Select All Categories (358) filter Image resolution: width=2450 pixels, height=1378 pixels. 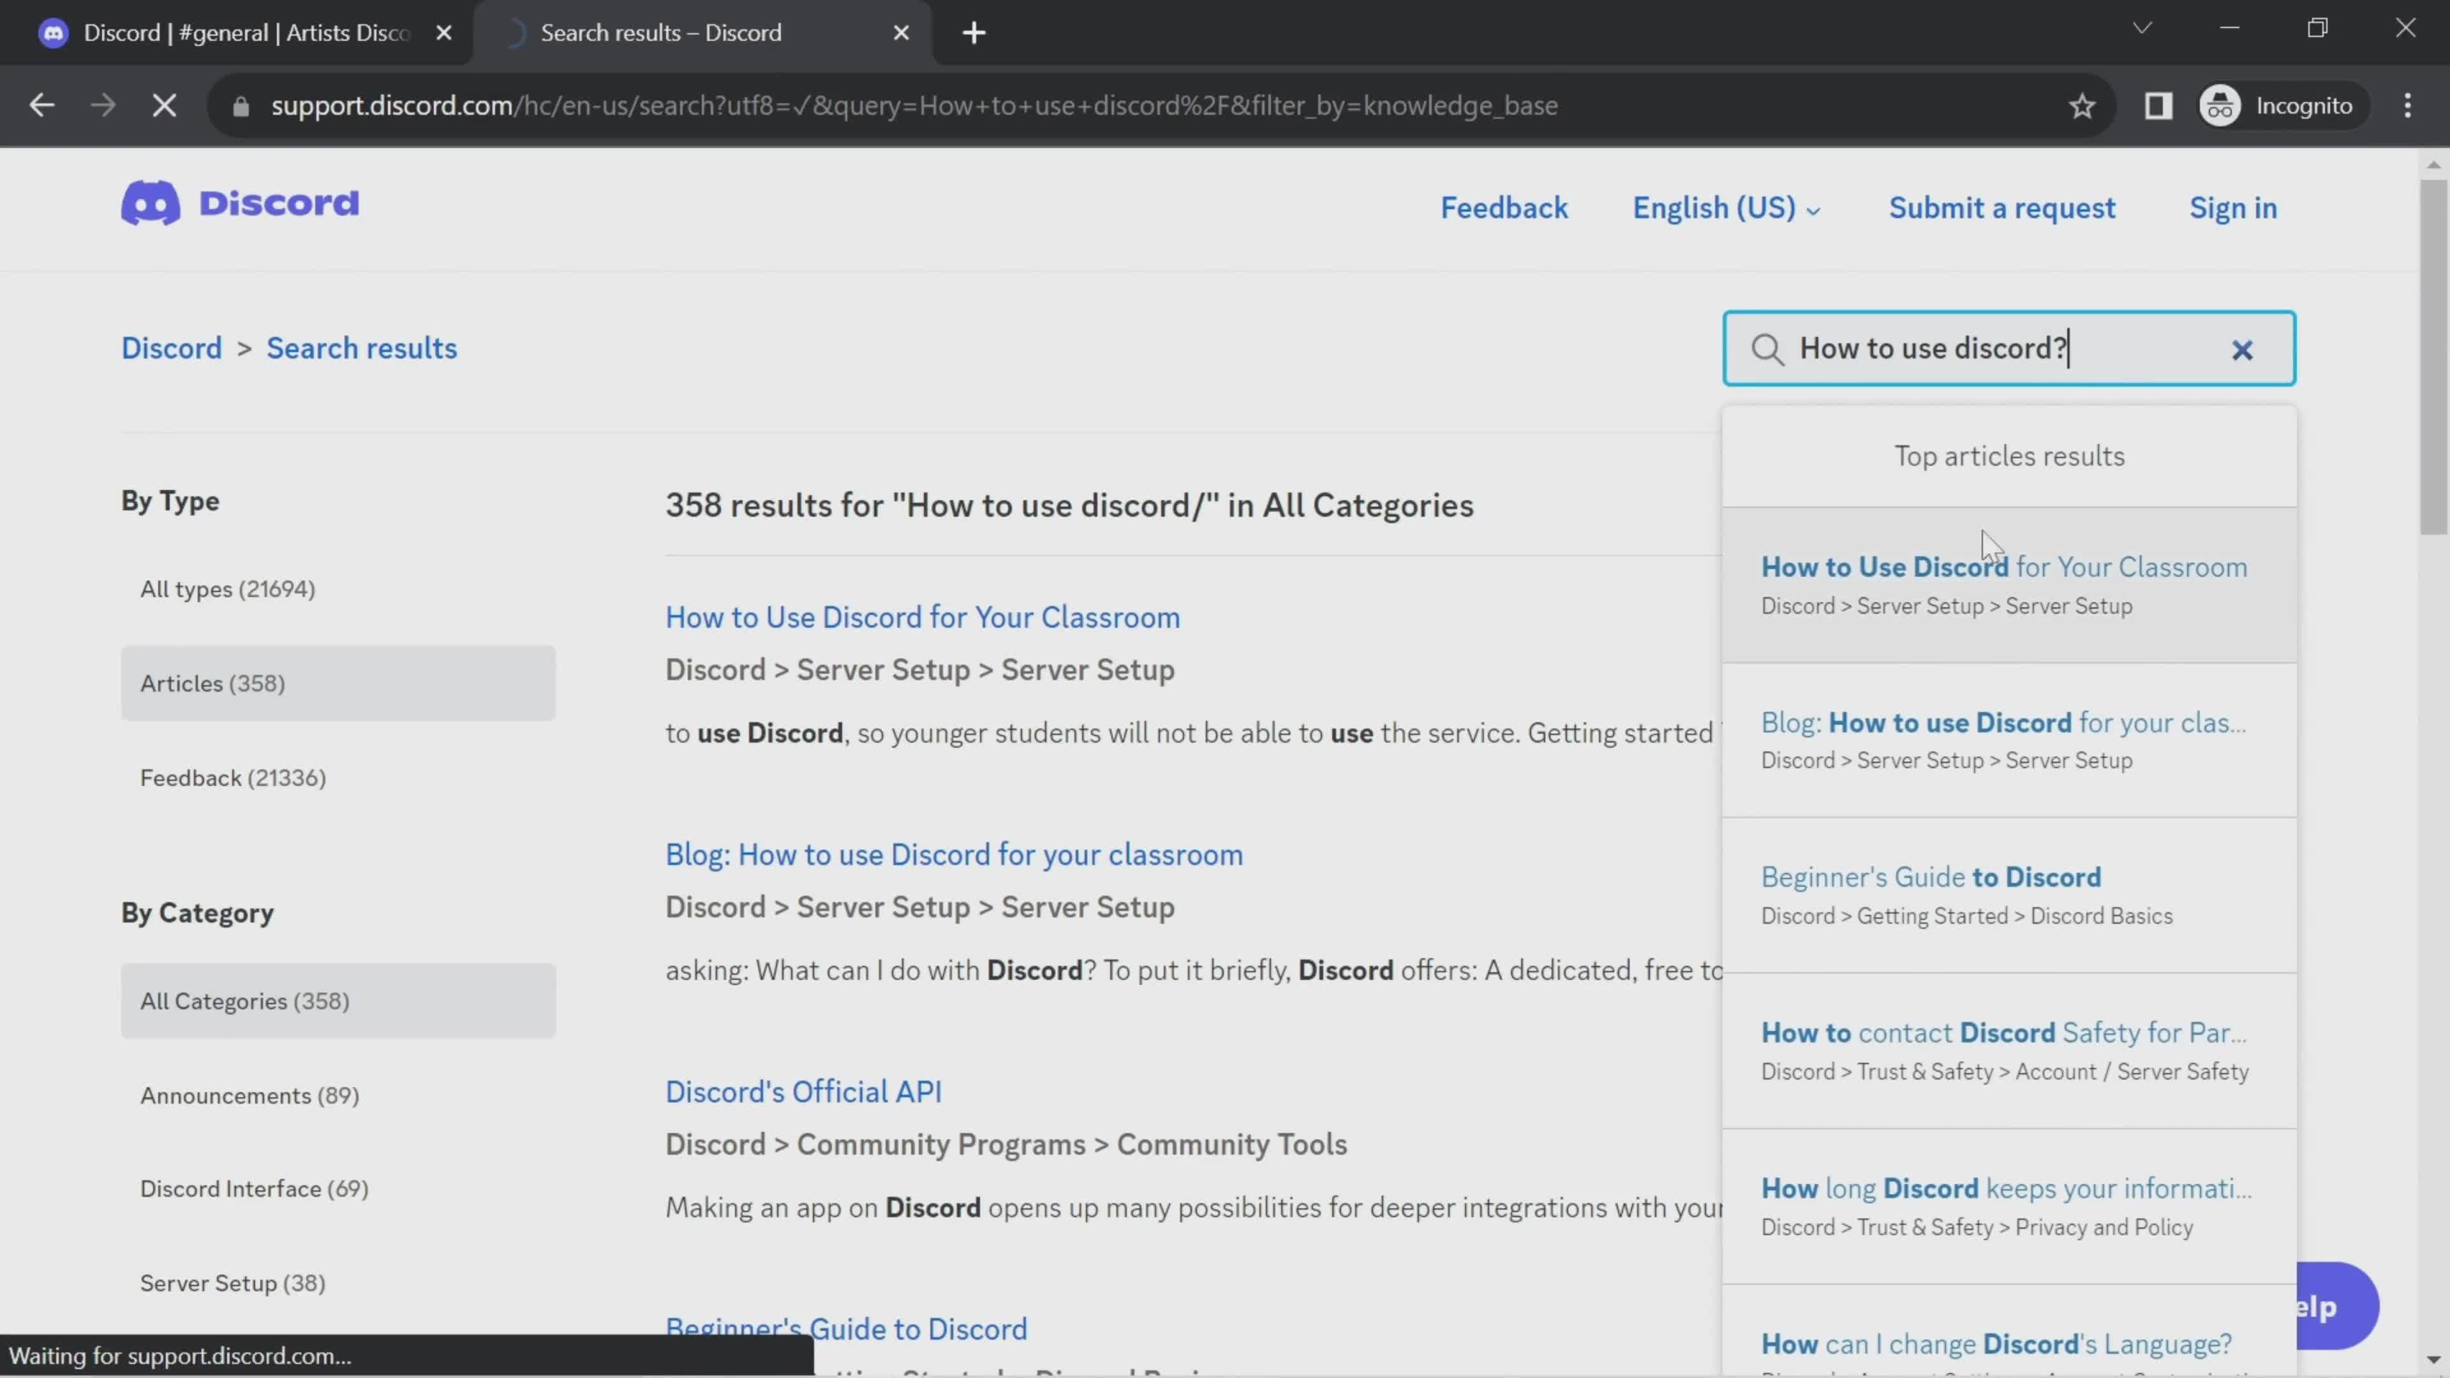(x=338, y=1000)
